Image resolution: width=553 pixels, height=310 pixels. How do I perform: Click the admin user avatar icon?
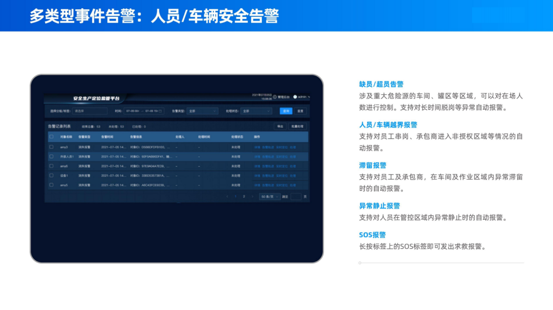click(295, 97)
